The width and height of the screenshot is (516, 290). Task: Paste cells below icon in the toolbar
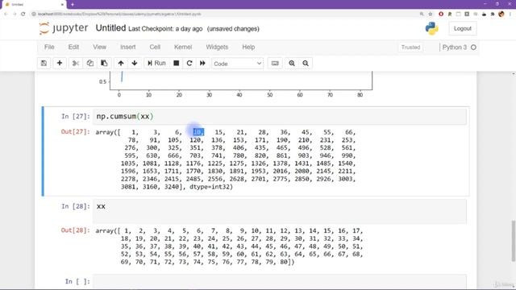click(x=104, y=63)
